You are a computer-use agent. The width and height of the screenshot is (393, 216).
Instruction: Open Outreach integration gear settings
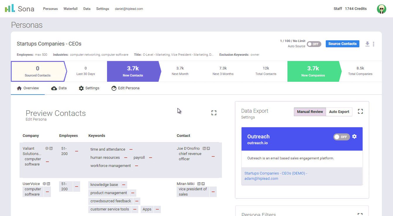tap(354, 137)
